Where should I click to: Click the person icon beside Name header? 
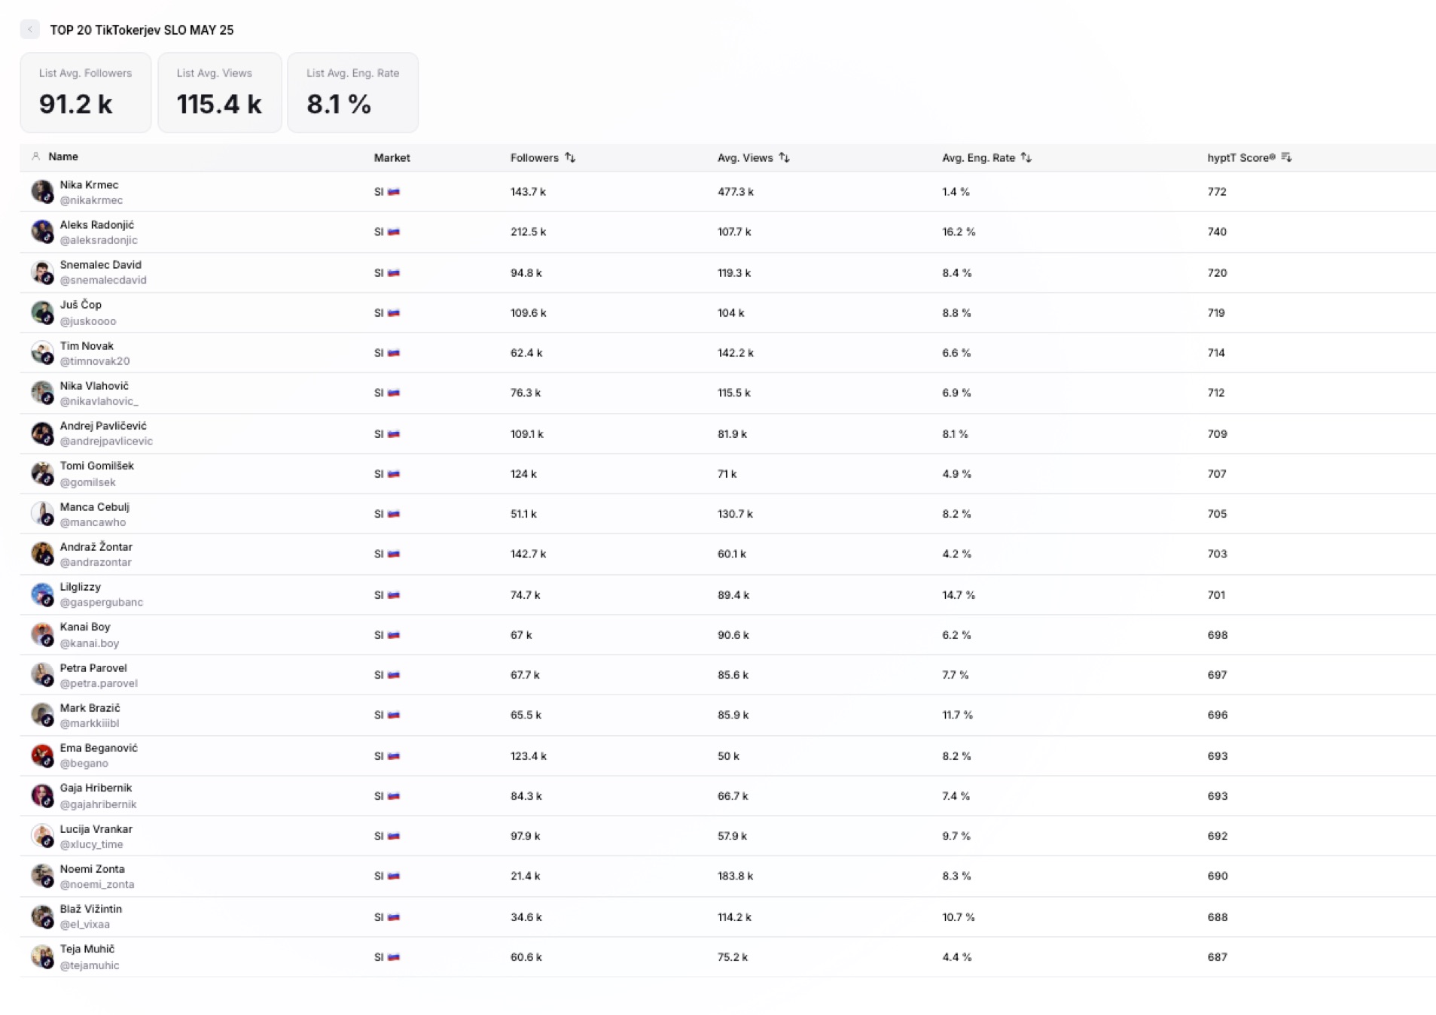pos(35,157)
